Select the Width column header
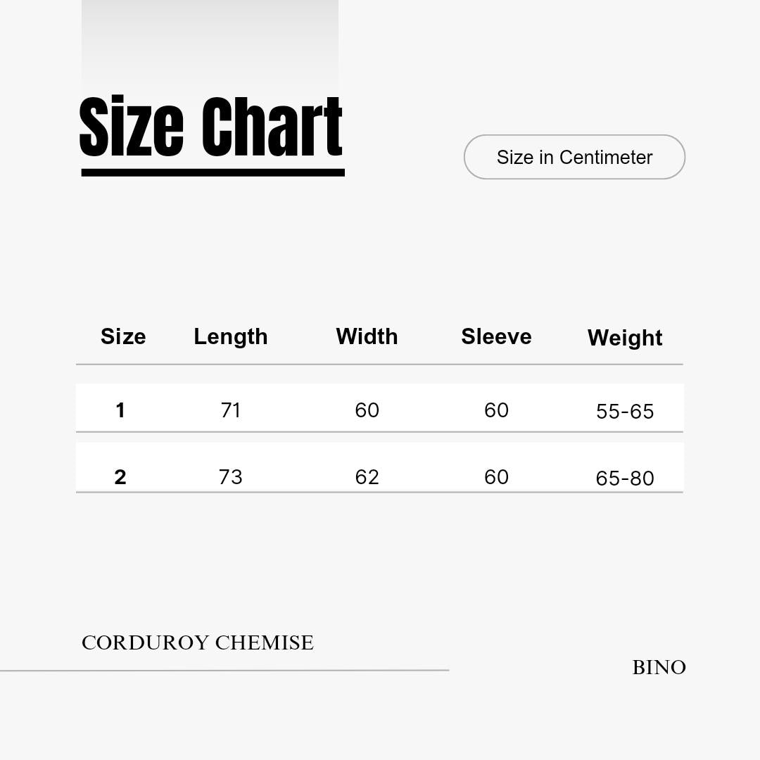 367,336
